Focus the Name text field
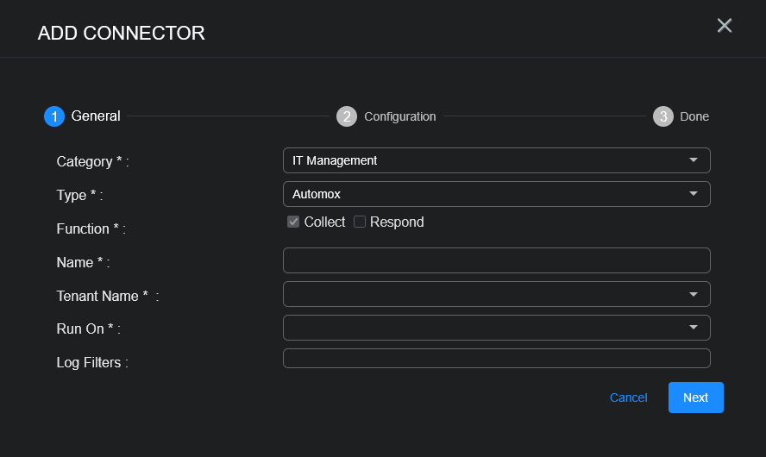 coord(496,260)
